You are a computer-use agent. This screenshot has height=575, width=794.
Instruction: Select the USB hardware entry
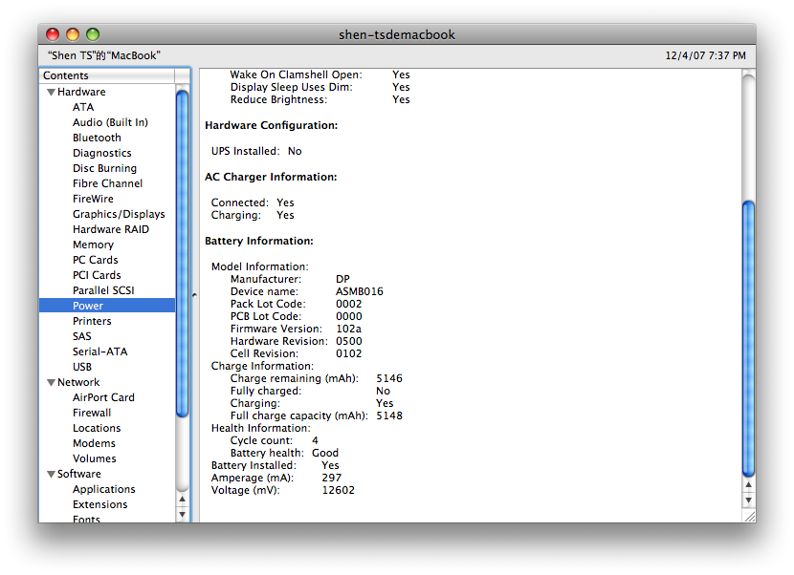tap(82, 367)
